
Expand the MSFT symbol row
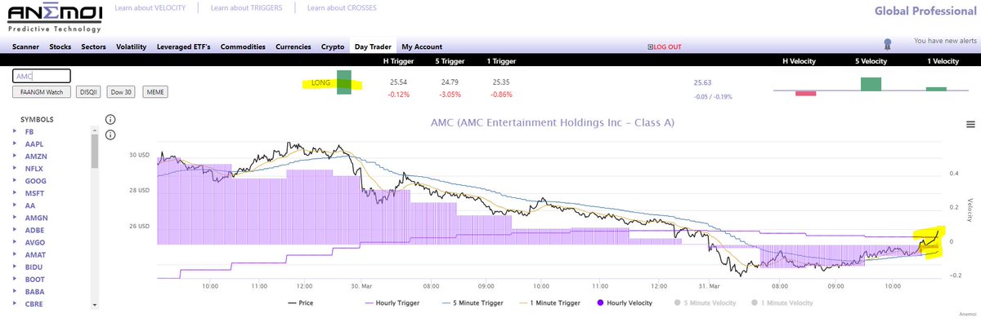tap(15, 193)
